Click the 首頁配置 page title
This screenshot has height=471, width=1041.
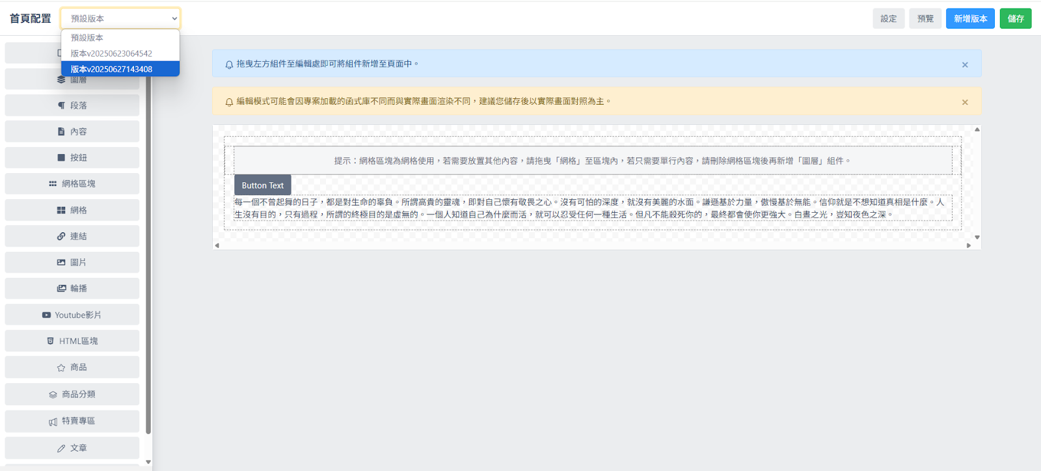point(30,18)
